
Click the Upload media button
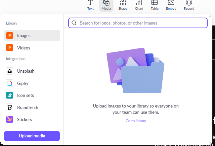[x=32, y=136]
